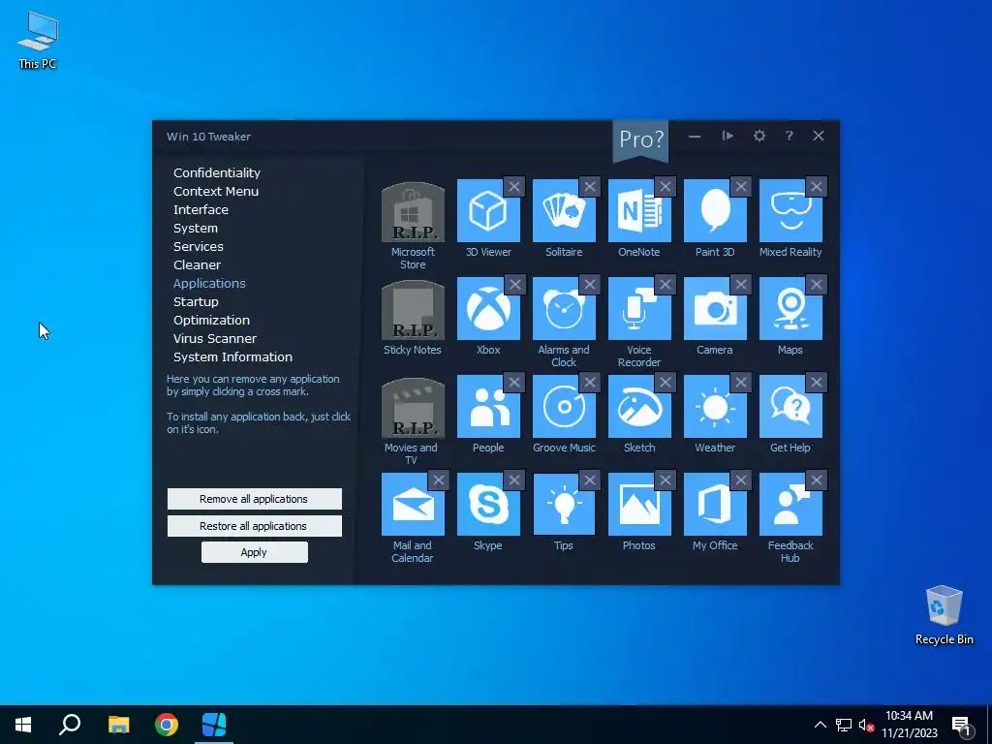Select the Paint 3D app tile
This screenshot has width=992, height=744.
pyautogui.click(x=715, y=210)
